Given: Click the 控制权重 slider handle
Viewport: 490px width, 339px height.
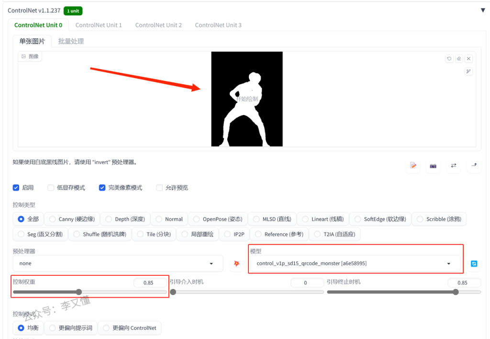Looking at the screenshot, I should click(79, 292).
